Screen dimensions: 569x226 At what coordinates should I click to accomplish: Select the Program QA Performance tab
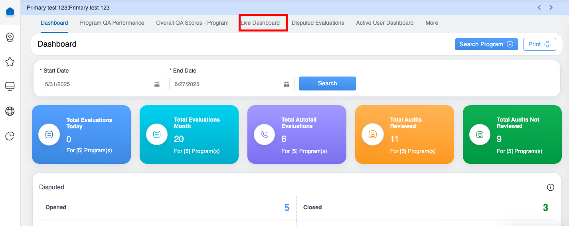pos(112,23)
